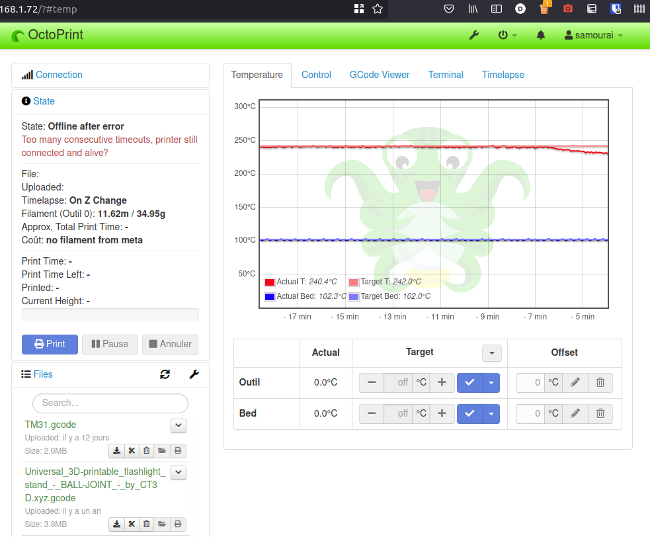Clear Bed offset trash icon
The width and height of the screenshot is (650, 537).
pos(600,413)
